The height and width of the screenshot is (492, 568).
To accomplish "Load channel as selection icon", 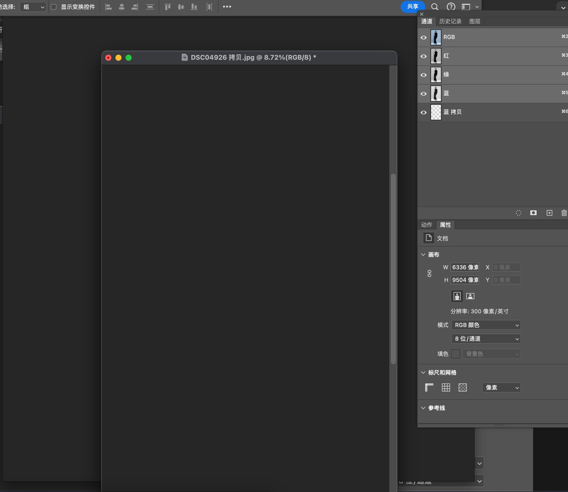I will [518, 213].
